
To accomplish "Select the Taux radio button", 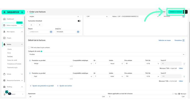I will (x=173, y=94).
